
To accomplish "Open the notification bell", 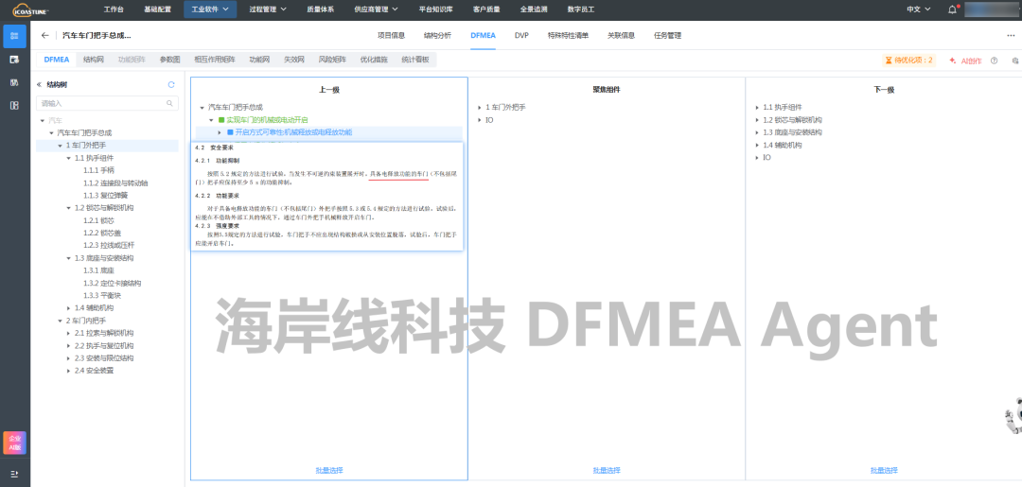I will (952, 9).
